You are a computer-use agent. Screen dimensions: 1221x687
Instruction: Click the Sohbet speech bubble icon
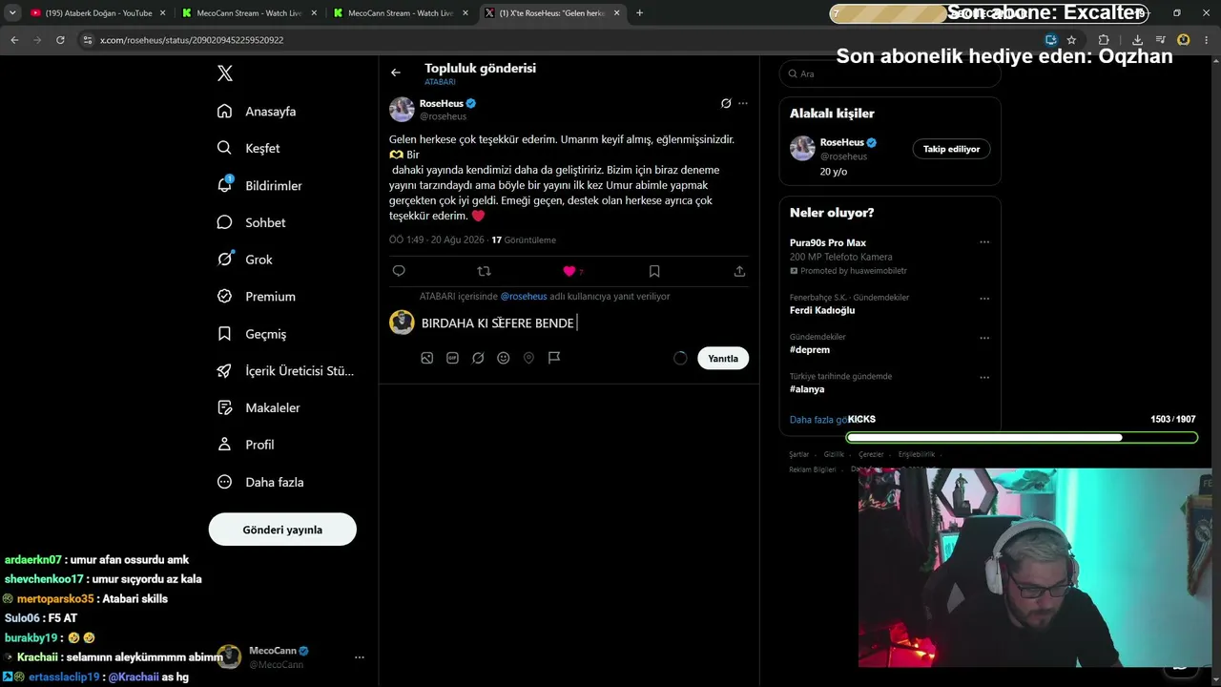pos(225,222)
